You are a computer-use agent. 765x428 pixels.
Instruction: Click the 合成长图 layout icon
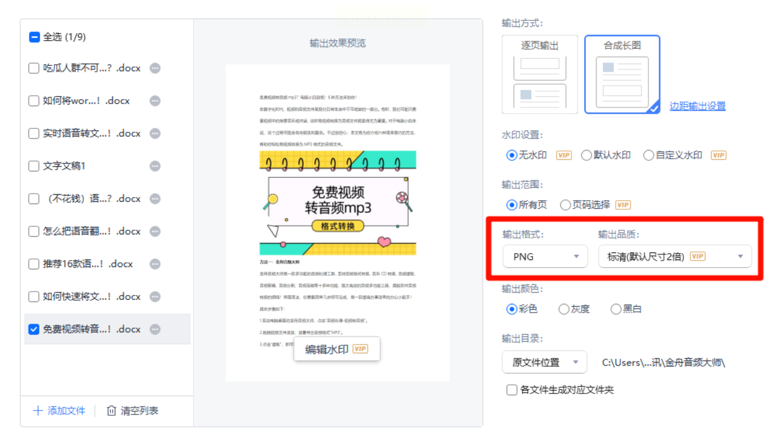[x=622, y=74]
